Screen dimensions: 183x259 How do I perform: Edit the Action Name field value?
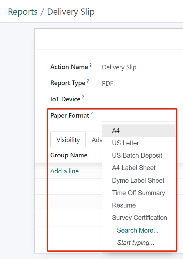pos(142,67)
